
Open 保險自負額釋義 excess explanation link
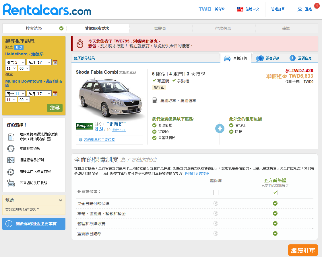(197, 174)
